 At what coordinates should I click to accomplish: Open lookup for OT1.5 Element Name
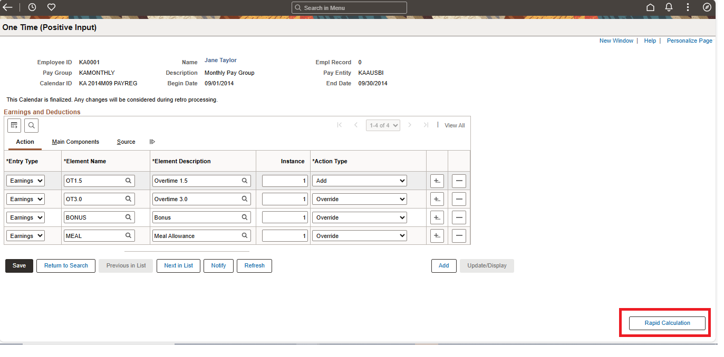click(128, 180)
